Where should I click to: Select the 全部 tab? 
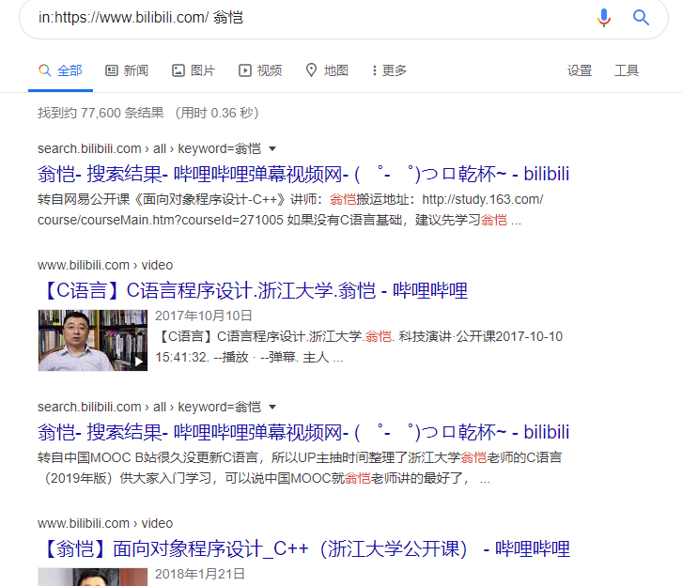click(x=60, y=70)
